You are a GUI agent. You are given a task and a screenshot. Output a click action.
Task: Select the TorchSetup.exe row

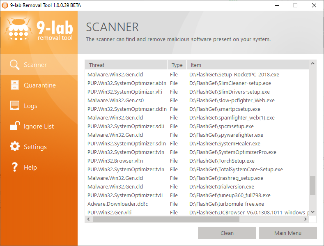tap(197, 161)
